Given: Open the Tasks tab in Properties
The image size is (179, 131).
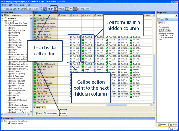Looking at the screenshot, I should (173, 124).
